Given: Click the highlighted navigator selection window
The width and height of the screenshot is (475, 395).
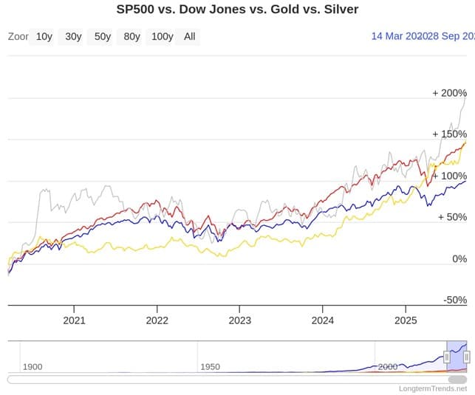Looking at the screenshot, I should [x=457, y=357].
